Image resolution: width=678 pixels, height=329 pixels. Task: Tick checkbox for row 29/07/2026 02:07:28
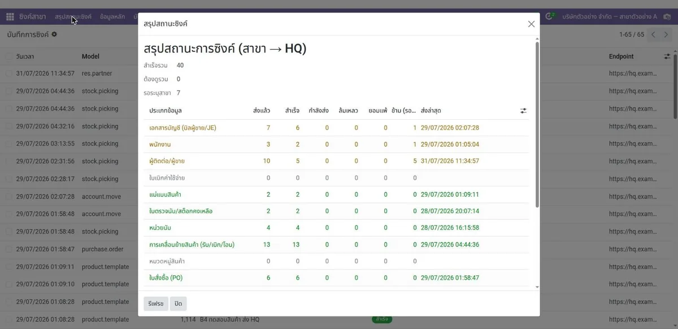(9, 196)
